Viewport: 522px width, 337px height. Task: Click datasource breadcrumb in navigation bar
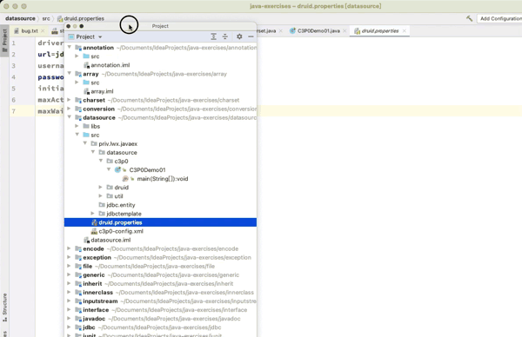coord(20,18)
